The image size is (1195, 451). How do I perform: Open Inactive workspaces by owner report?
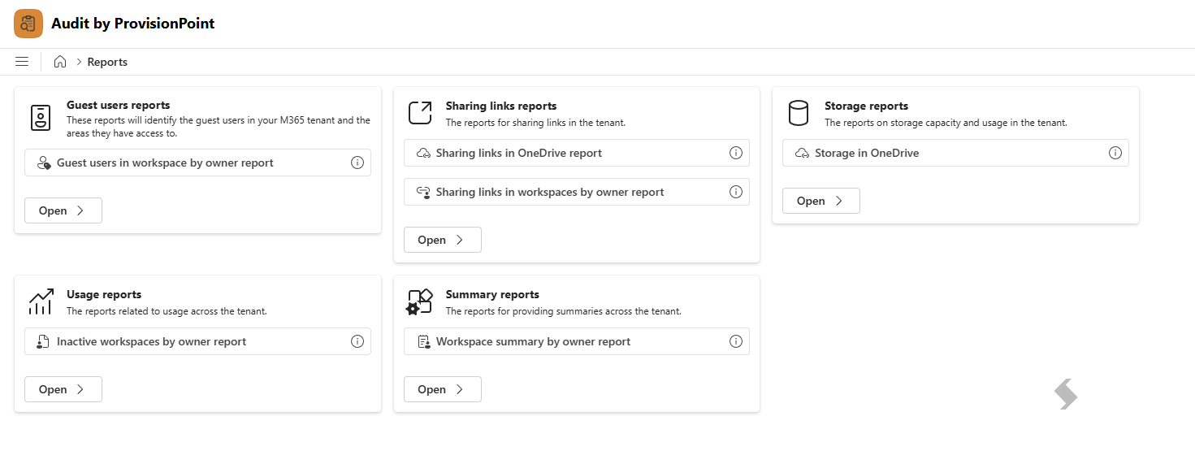197,341
